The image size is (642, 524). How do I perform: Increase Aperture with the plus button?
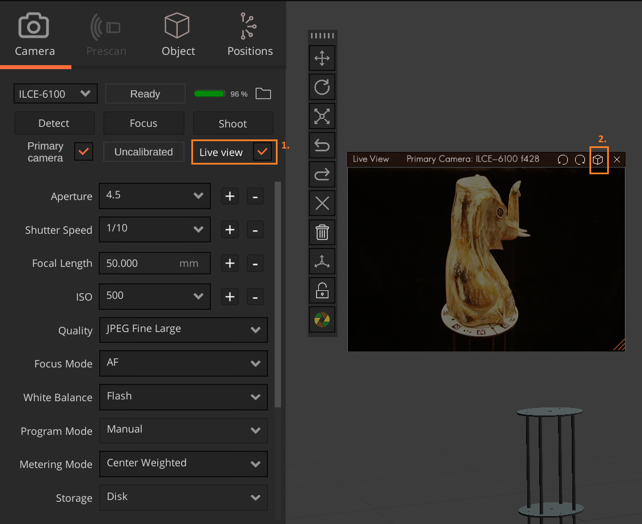(x=230, y=196)
